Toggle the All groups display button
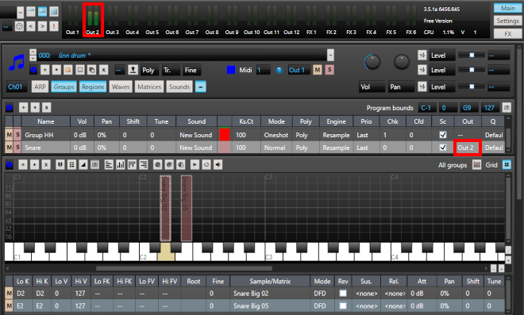 pyautogui.click(x=476, y=165)
